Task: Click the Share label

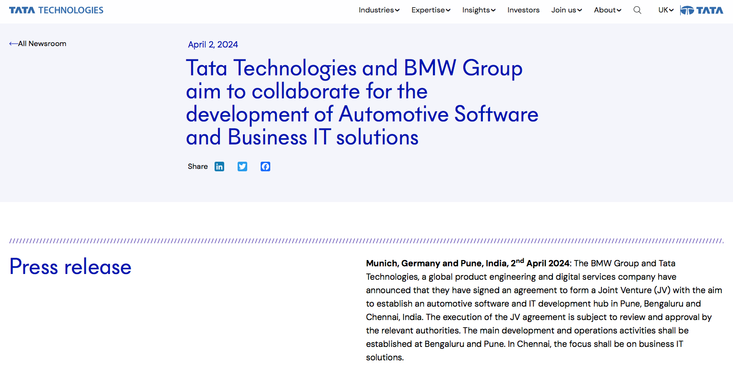Action: pyautogui.click(x=198, y=167)
